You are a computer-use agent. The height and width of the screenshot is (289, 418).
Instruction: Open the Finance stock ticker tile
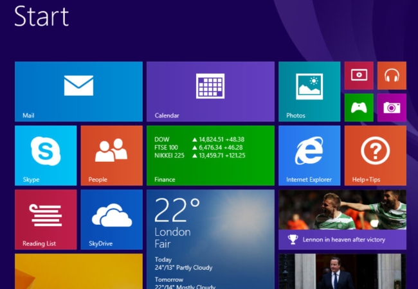(210, 155)
